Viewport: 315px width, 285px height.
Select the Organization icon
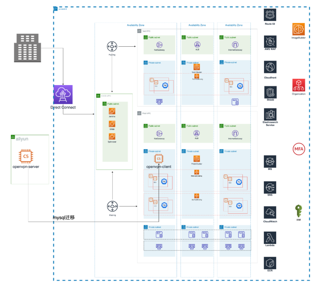click(x=299, y=85)
